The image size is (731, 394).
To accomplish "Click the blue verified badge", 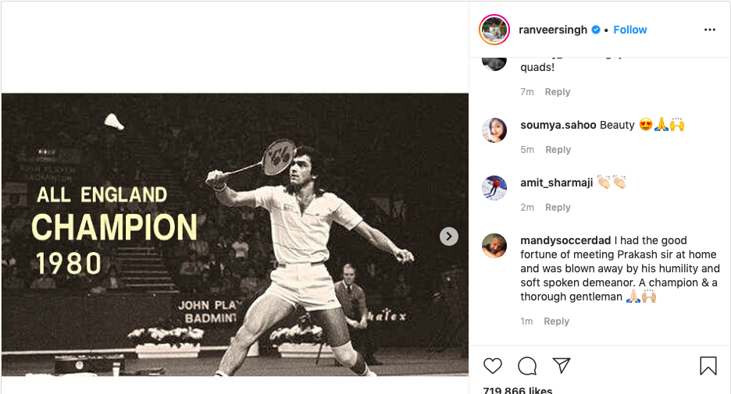I will click(596, 30).
